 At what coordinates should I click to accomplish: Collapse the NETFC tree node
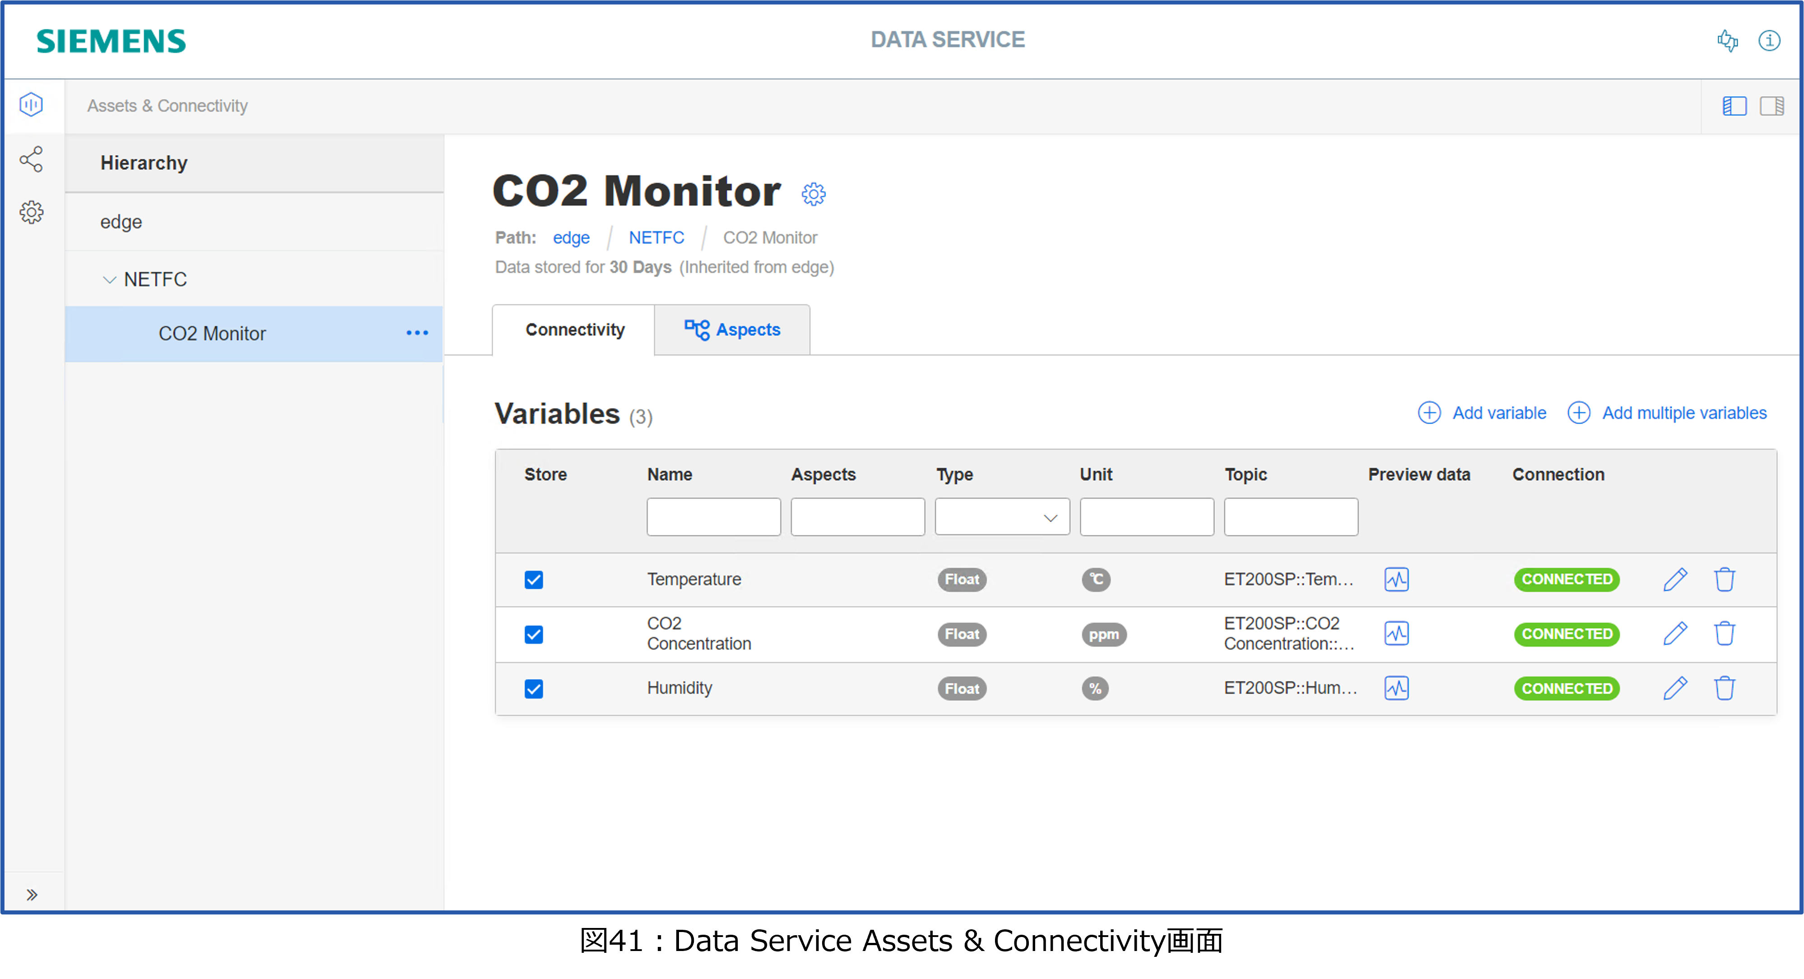[109, 280]
